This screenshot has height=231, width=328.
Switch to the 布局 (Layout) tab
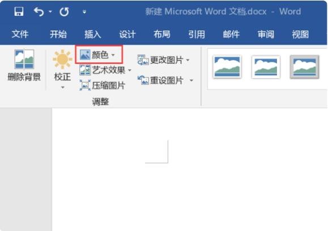point(162,34)
